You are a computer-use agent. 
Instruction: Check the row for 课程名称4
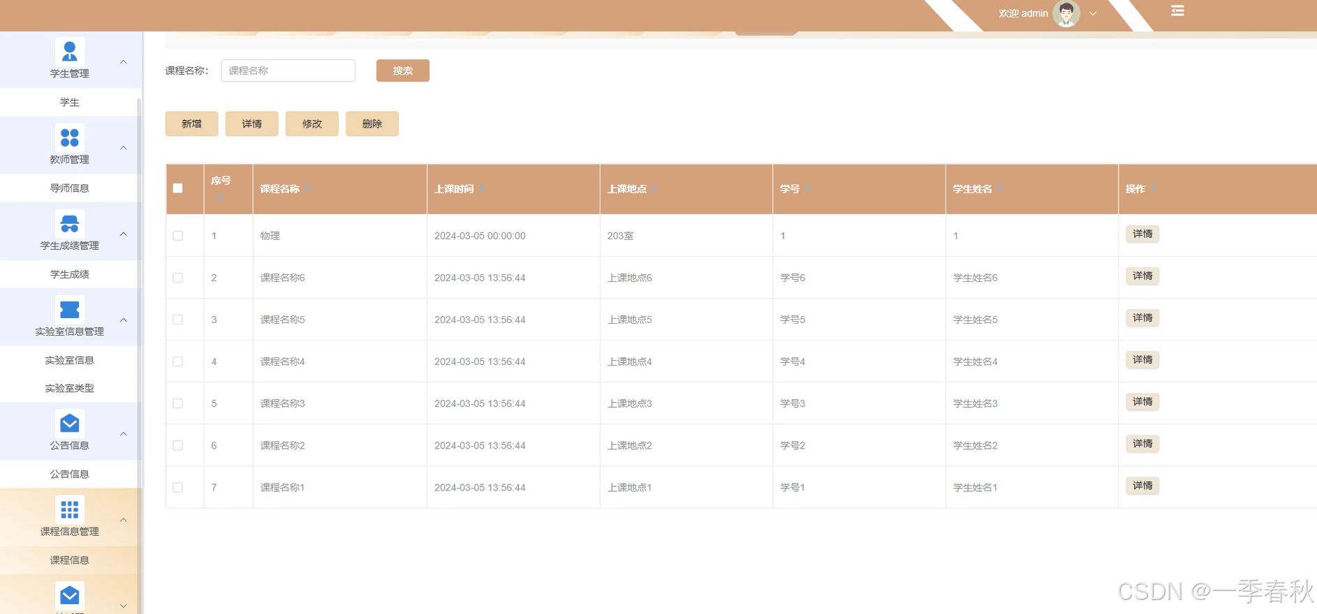coord(178,361)
